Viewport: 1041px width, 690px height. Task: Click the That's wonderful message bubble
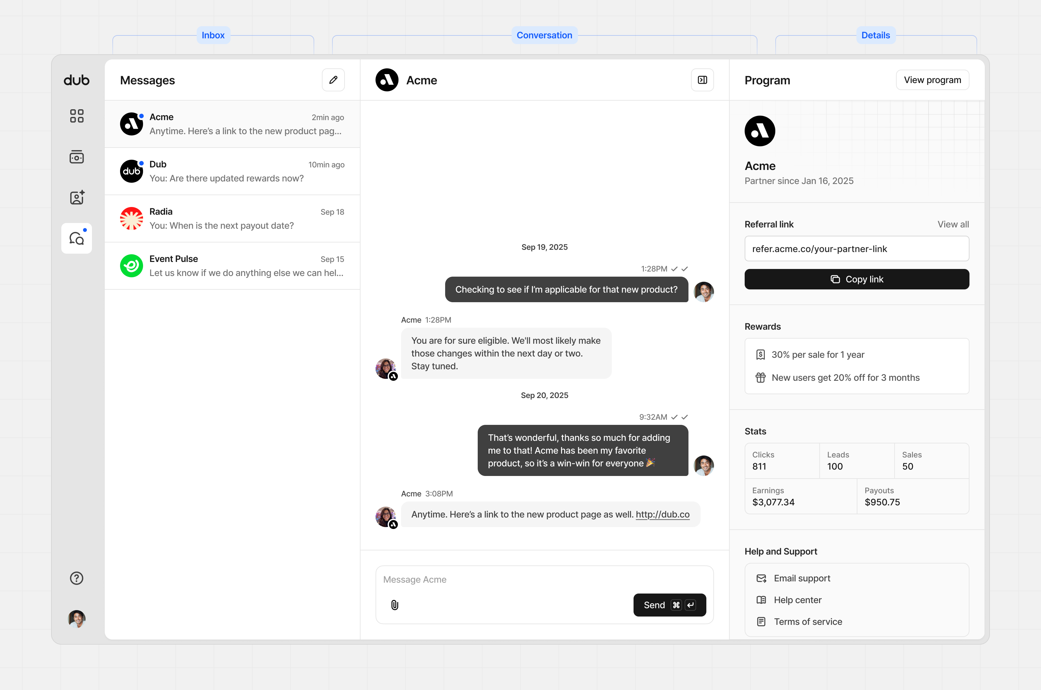[583, 450]
